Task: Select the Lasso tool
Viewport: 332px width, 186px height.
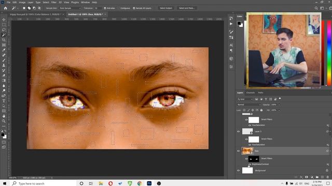Action: pos(4,30)
